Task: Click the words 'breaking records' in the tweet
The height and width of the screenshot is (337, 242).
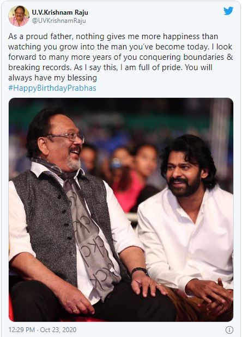Action: (x=40, y=67)
